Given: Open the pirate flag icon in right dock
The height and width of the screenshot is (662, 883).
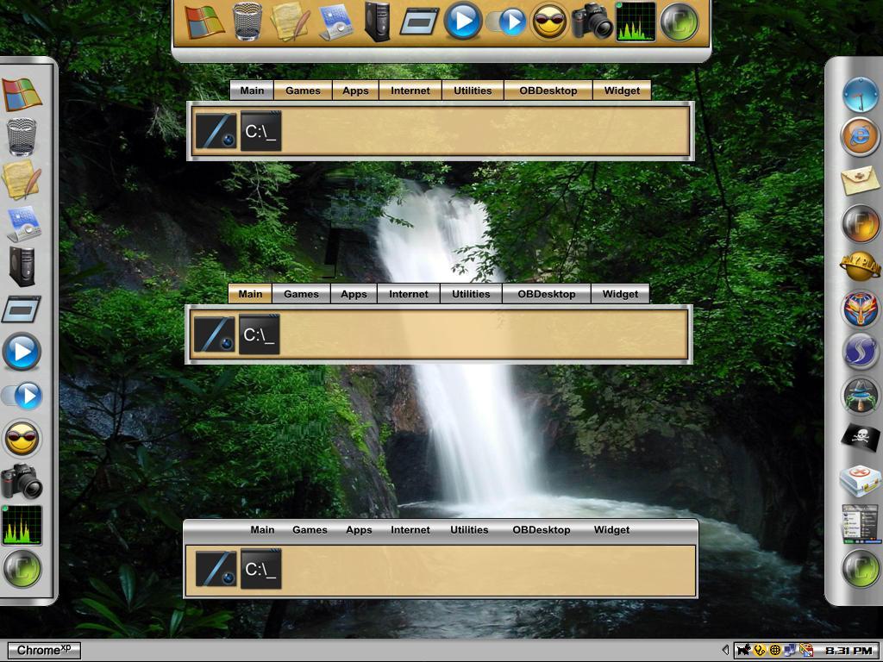Looking at the screenshot, I should coord(860,437).
